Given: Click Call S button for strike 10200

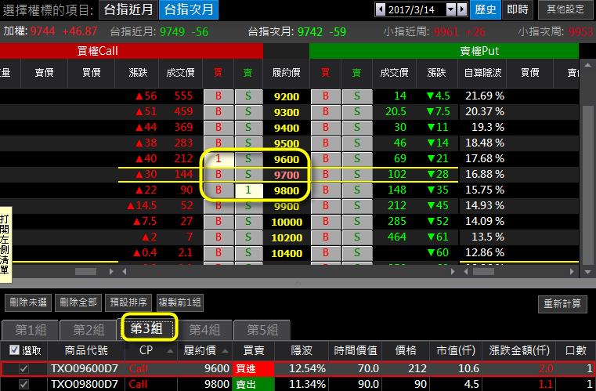Looking at the screenshot, I should click(248, 237).
